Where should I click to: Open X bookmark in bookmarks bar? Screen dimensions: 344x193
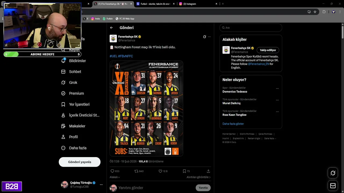pos(86,19)
